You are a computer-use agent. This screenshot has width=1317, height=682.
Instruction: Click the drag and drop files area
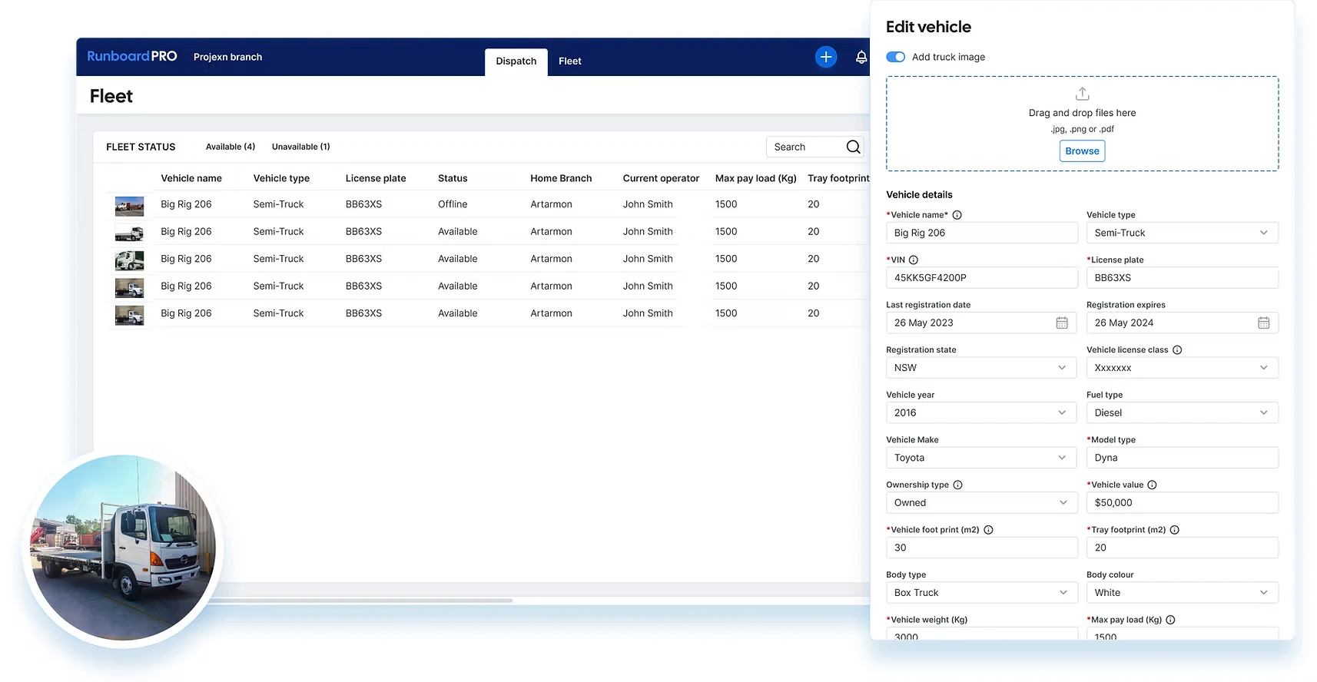pos(1082,124)
